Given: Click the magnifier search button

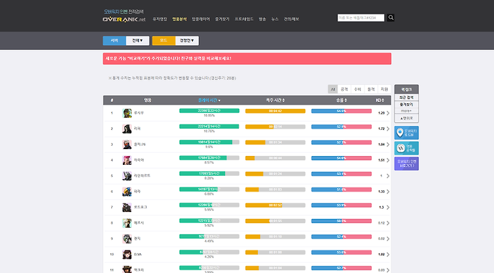Looking at the screenshot, I should 390,18.
